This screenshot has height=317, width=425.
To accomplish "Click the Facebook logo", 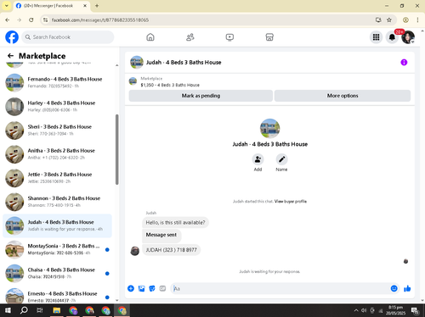I will point(12,37).
